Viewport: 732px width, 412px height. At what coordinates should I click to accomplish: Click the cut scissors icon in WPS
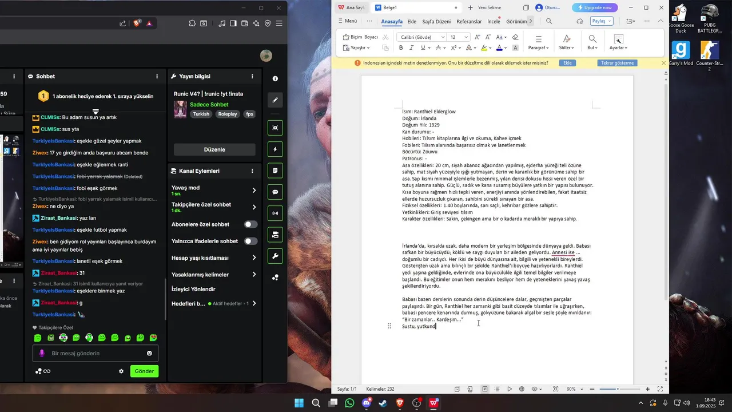[385, 37]
